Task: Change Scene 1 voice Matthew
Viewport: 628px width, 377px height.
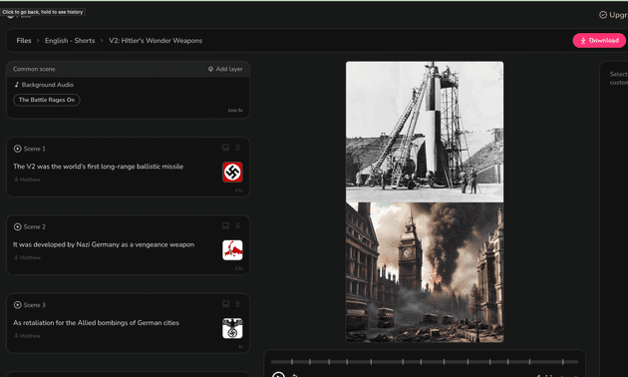Action: tap(27, 180)
